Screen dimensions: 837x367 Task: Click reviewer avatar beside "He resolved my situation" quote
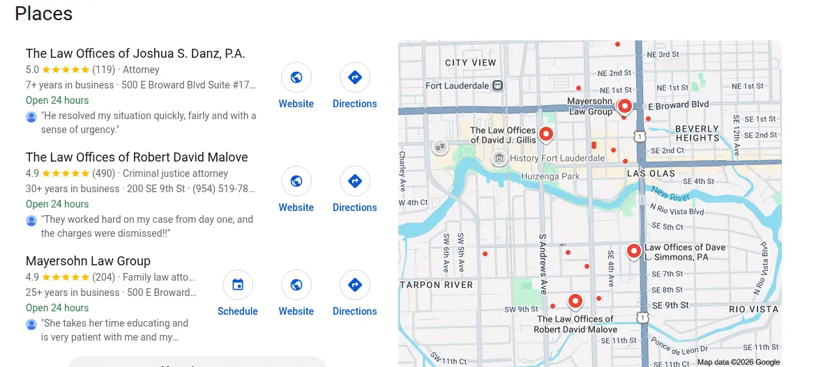point(31,116)
